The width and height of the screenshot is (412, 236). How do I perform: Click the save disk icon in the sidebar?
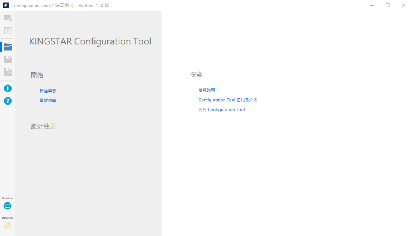point(7,60)
